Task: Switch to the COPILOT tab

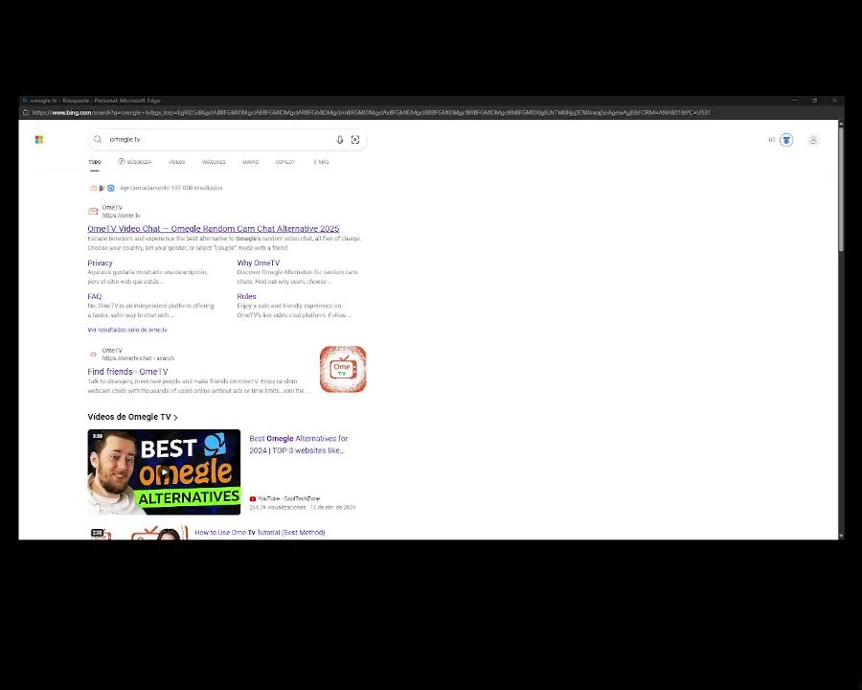Action: click(285, 162)
